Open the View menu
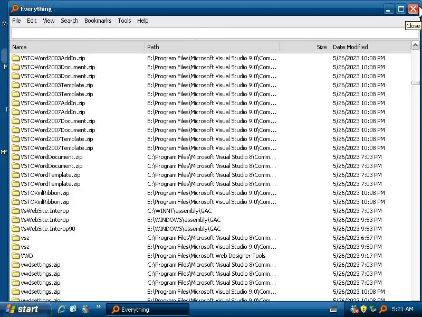The width and height of the screenshot is (422, 317). tap(49, 21)
